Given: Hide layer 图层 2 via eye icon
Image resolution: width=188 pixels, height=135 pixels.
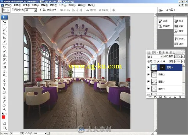Looking at the screenshot, I should click(148, 74).
